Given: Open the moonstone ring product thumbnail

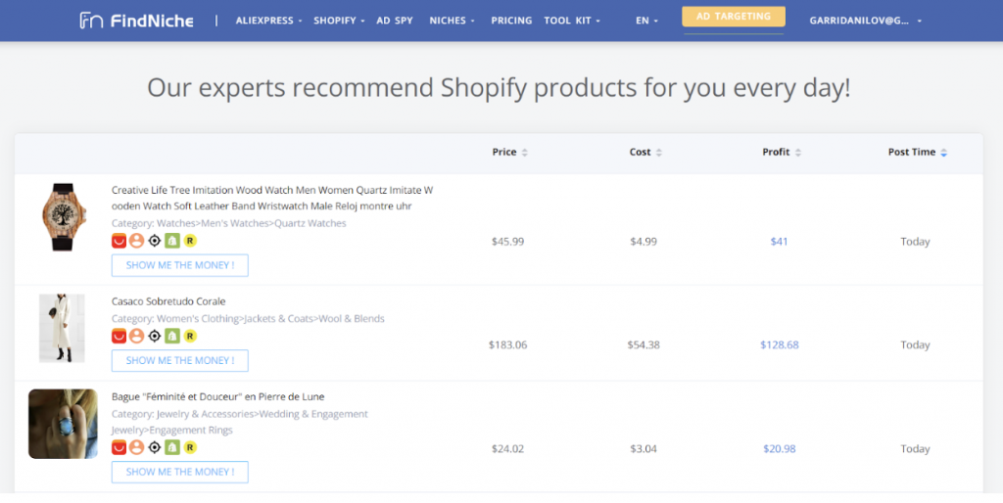Looking at the screenshot, I should pyautogui.click(x=63, y=424).
